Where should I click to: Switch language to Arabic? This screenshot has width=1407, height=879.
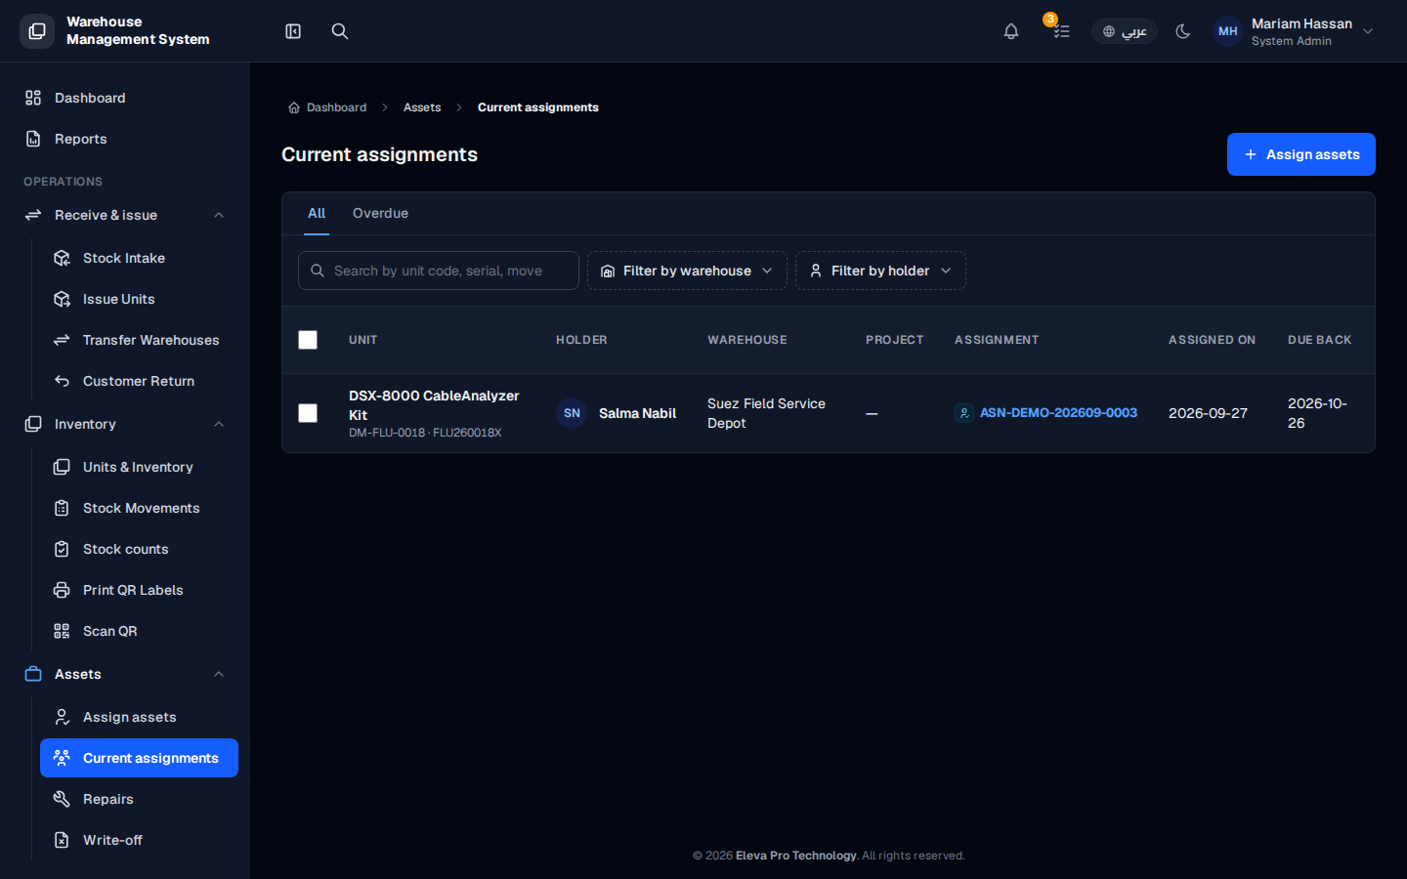pyautogui.click(x=1125, y=31)
